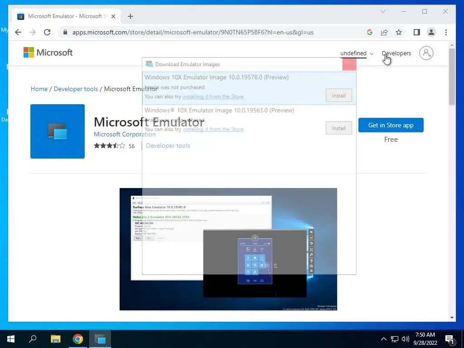The height and width of the screenshot is (348, 464).
Task: Open network status tray icon
Action: click(395, 339)
